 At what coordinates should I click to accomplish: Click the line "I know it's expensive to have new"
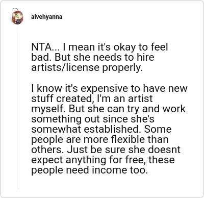109,88
